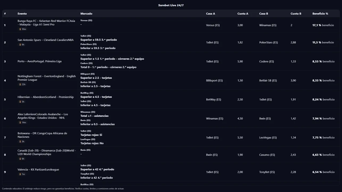
Task: Click the Surebet Live 24/7 title
Action: (x=171, y=5)
